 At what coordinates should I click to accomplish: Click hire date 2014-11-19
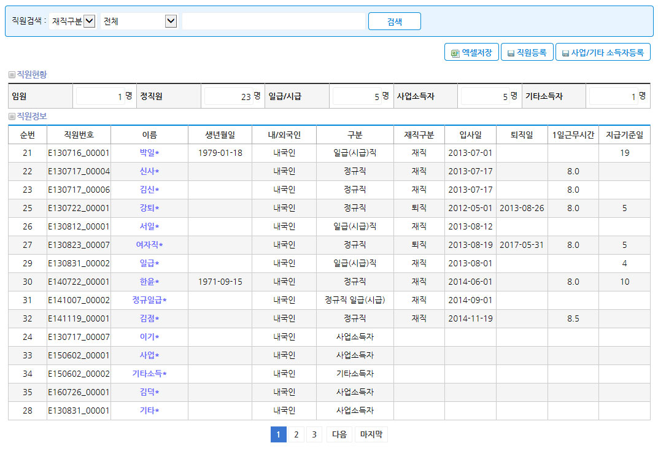[x=470, y=319]
